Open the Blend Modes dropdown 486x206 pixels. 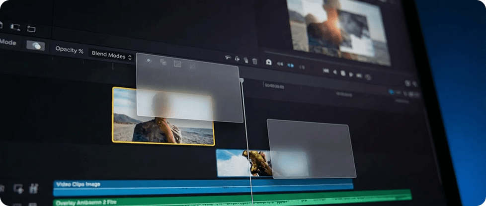[x=112, y=56]
